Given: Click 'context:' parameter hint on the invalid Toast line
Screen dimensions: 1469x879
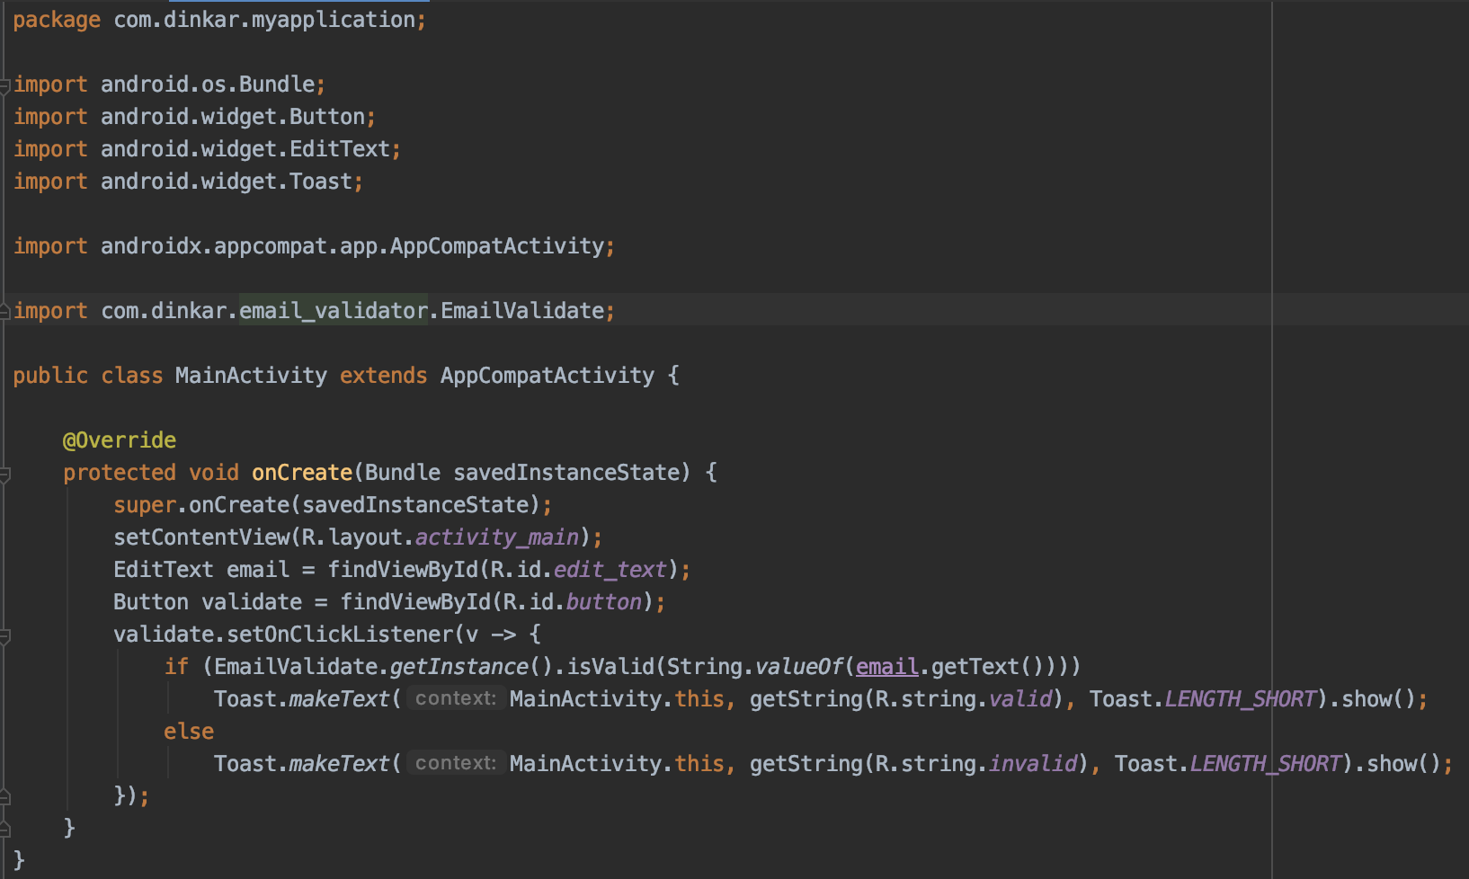Looking at the screenshot, I should pyautogui.click(x=455, y=763).
